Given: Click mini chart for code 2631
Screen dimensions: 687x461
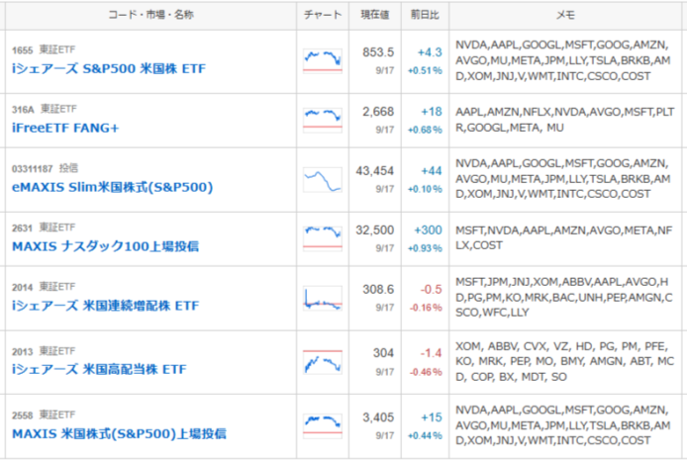Looking at the screenshot, I should pos(323,238).
